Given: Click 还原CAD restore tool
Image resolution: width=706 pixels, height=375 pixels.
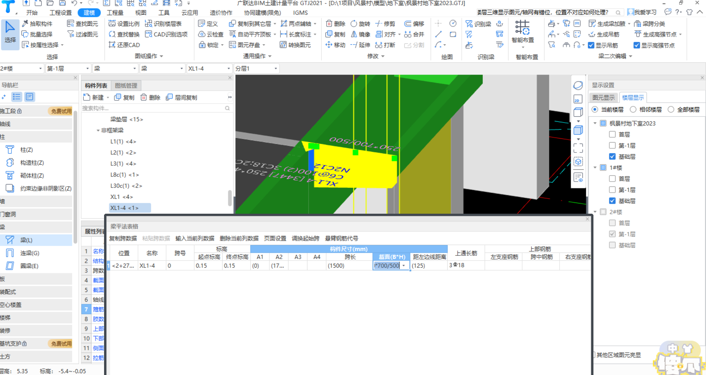Looking at the screenshot, I should (124, 45).
